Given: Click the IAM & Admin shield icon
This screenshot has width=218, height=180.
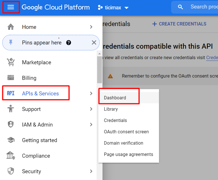Looking at the screenshot, I should tap(11, 124).
